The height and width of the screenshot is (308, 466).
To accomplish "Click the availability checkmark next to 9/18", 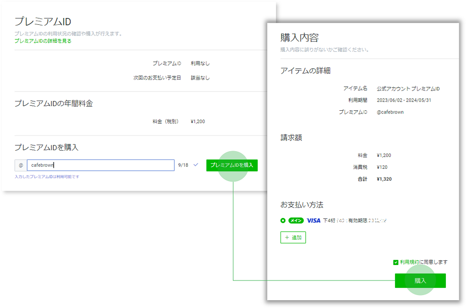I will (x=196, y=165).
